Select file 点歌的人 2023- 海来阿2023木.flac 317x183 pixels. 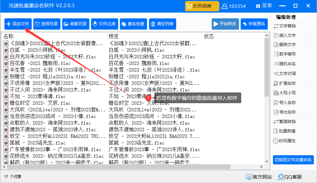click(50, 123)
